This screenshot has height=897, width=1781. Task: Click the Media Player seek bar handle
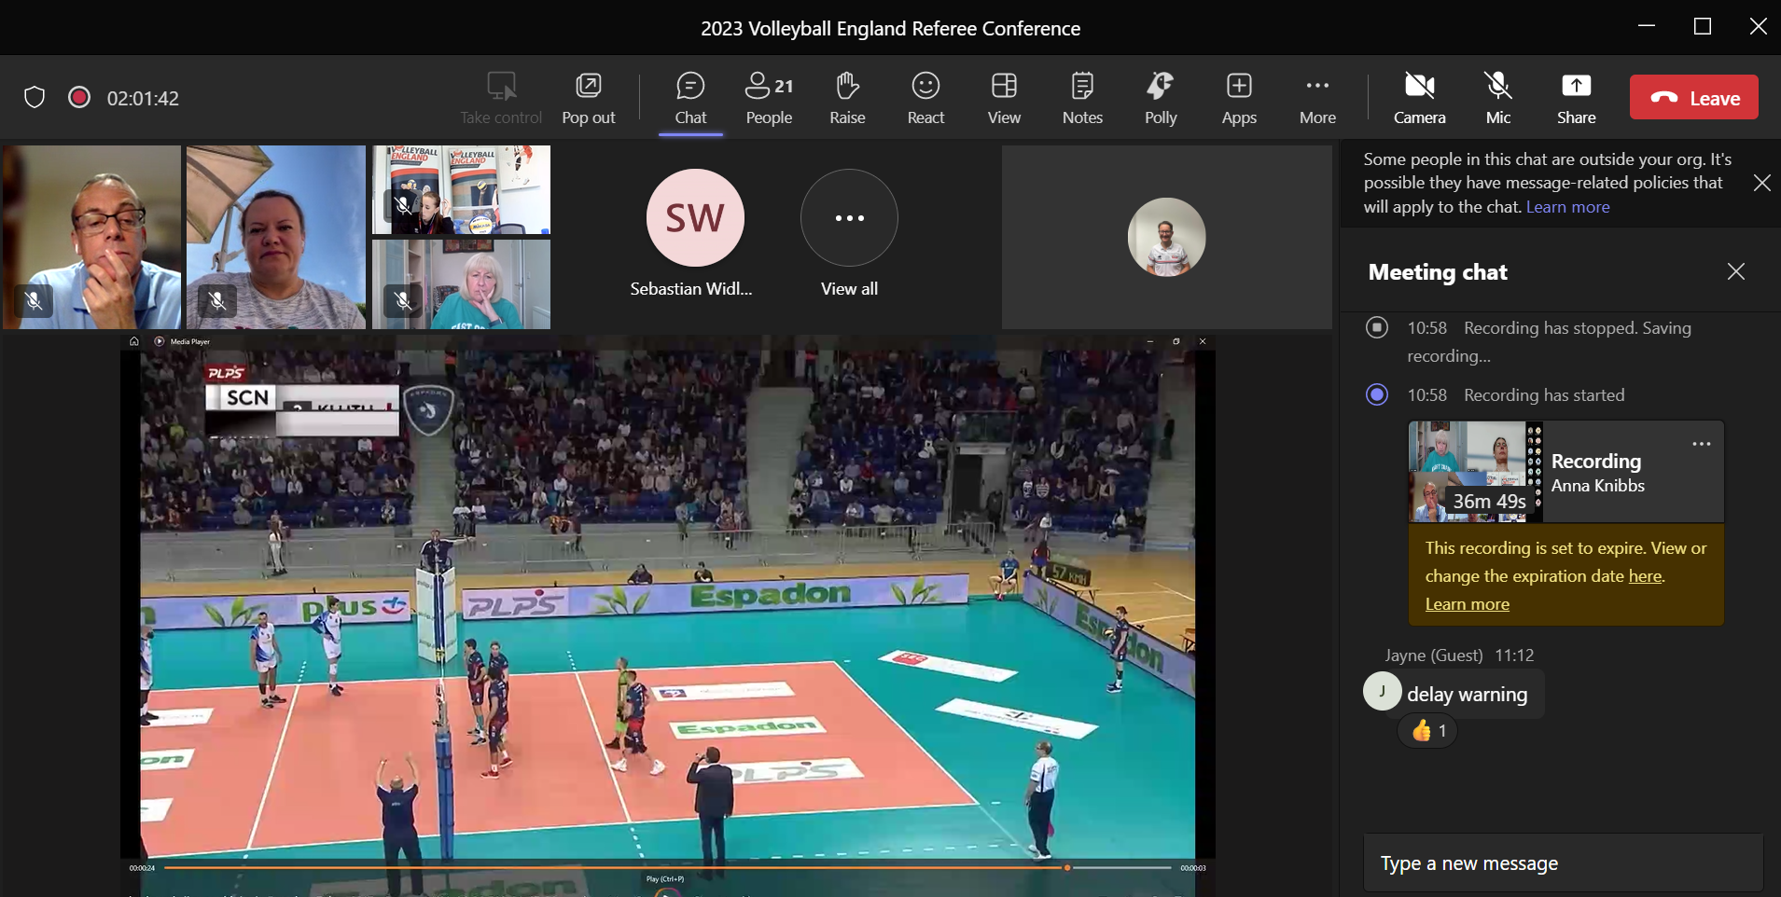point(1067,867)
